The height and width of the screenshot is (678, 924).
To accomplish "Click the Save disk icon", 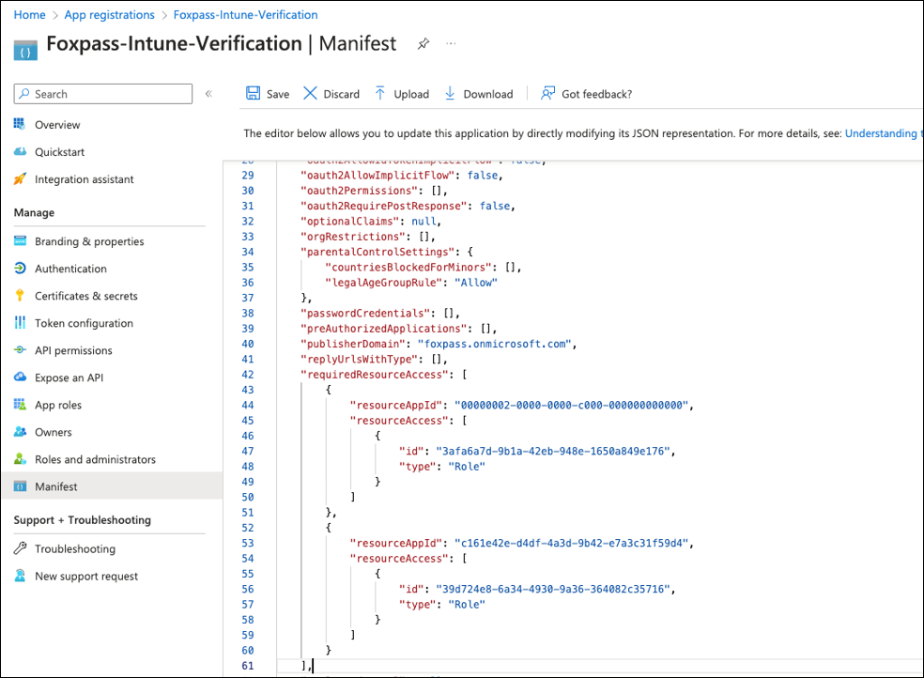I will [x=253, y=93].
